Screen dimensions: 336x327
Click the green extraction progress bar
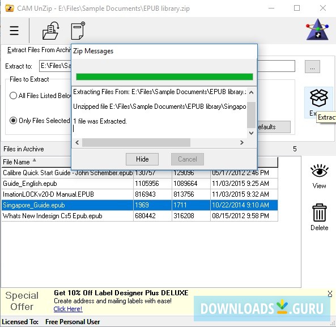pos(164,77)
